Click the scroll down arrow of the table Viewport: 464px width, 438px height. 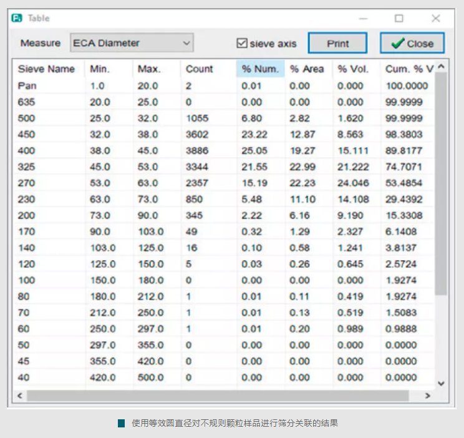pos(442,384)
